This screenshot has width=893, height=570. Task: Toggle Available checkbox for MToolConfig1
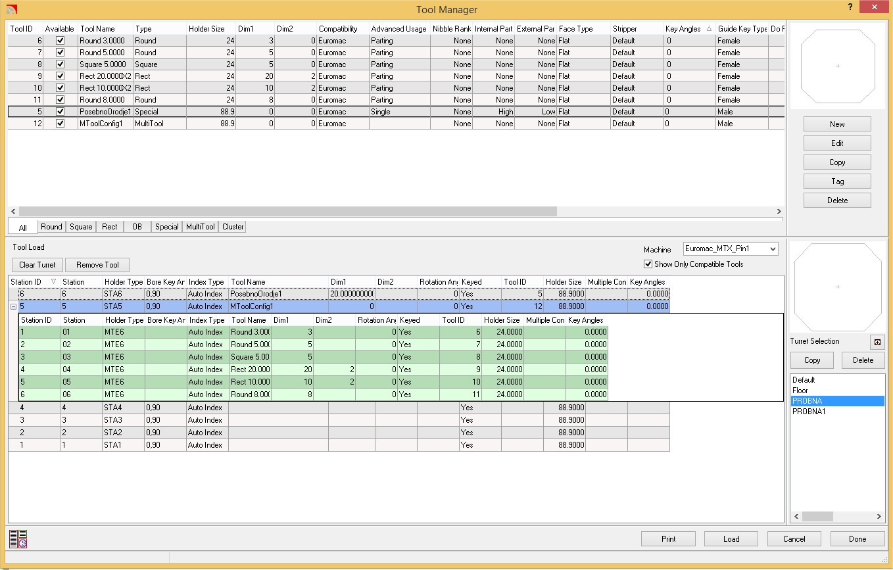60,124
